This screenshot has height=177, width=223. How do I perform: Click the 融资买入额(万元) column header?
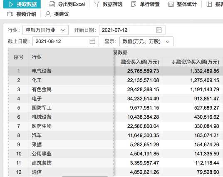(140, 62)
